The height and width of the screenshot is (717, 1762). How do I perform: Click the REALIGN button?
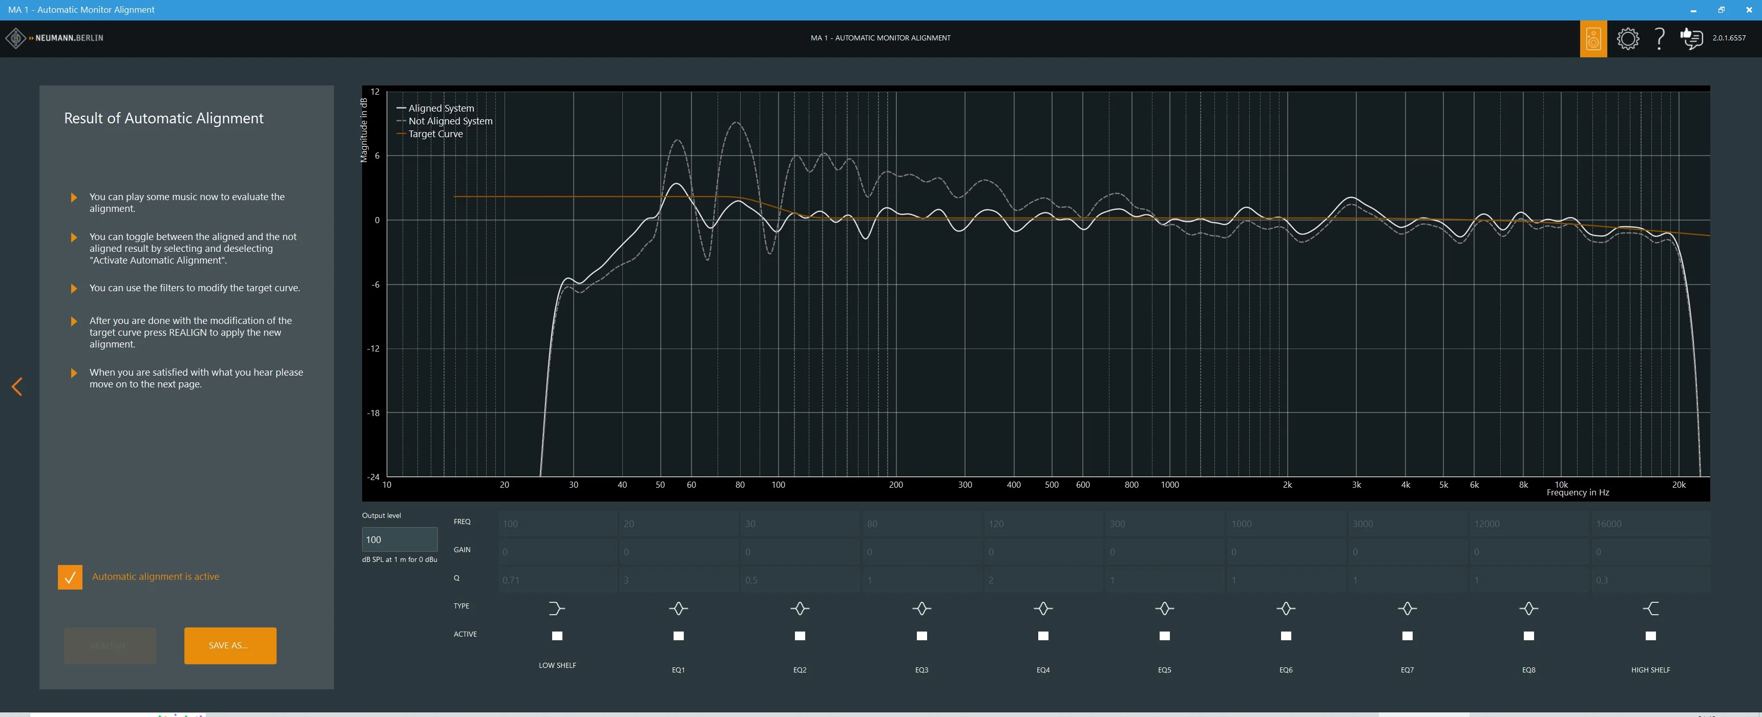110,645
